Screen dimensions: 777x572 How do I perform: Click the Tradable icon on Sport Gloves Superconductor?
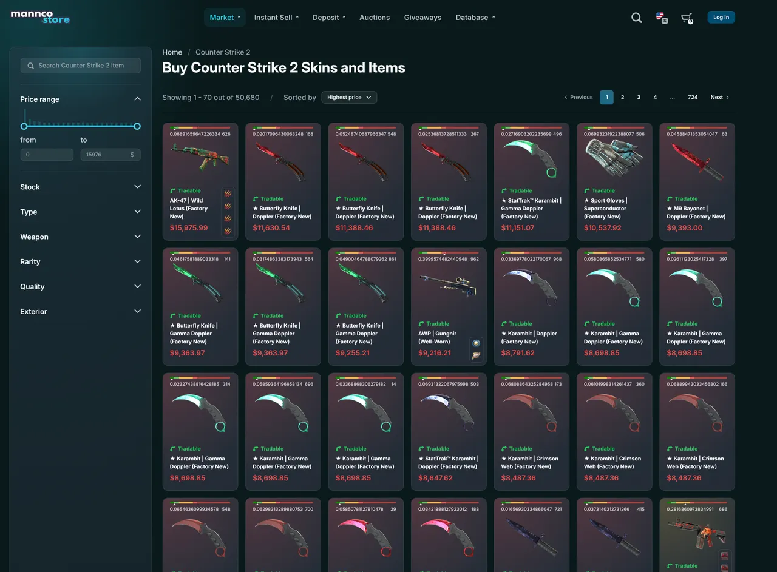click(x=587, y=190)
